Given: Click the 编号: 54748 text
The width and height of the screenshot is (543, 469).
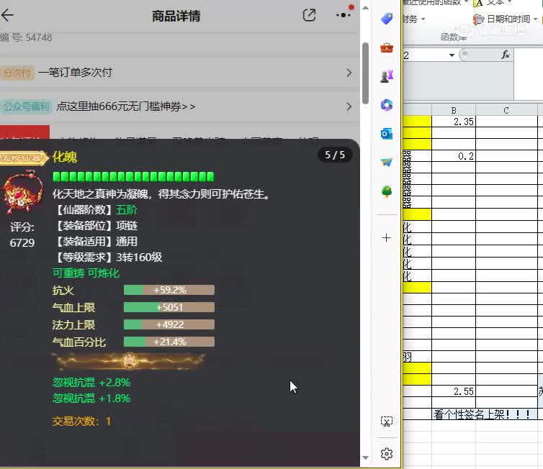Looking at the screenshot, I should pos(26,37).
